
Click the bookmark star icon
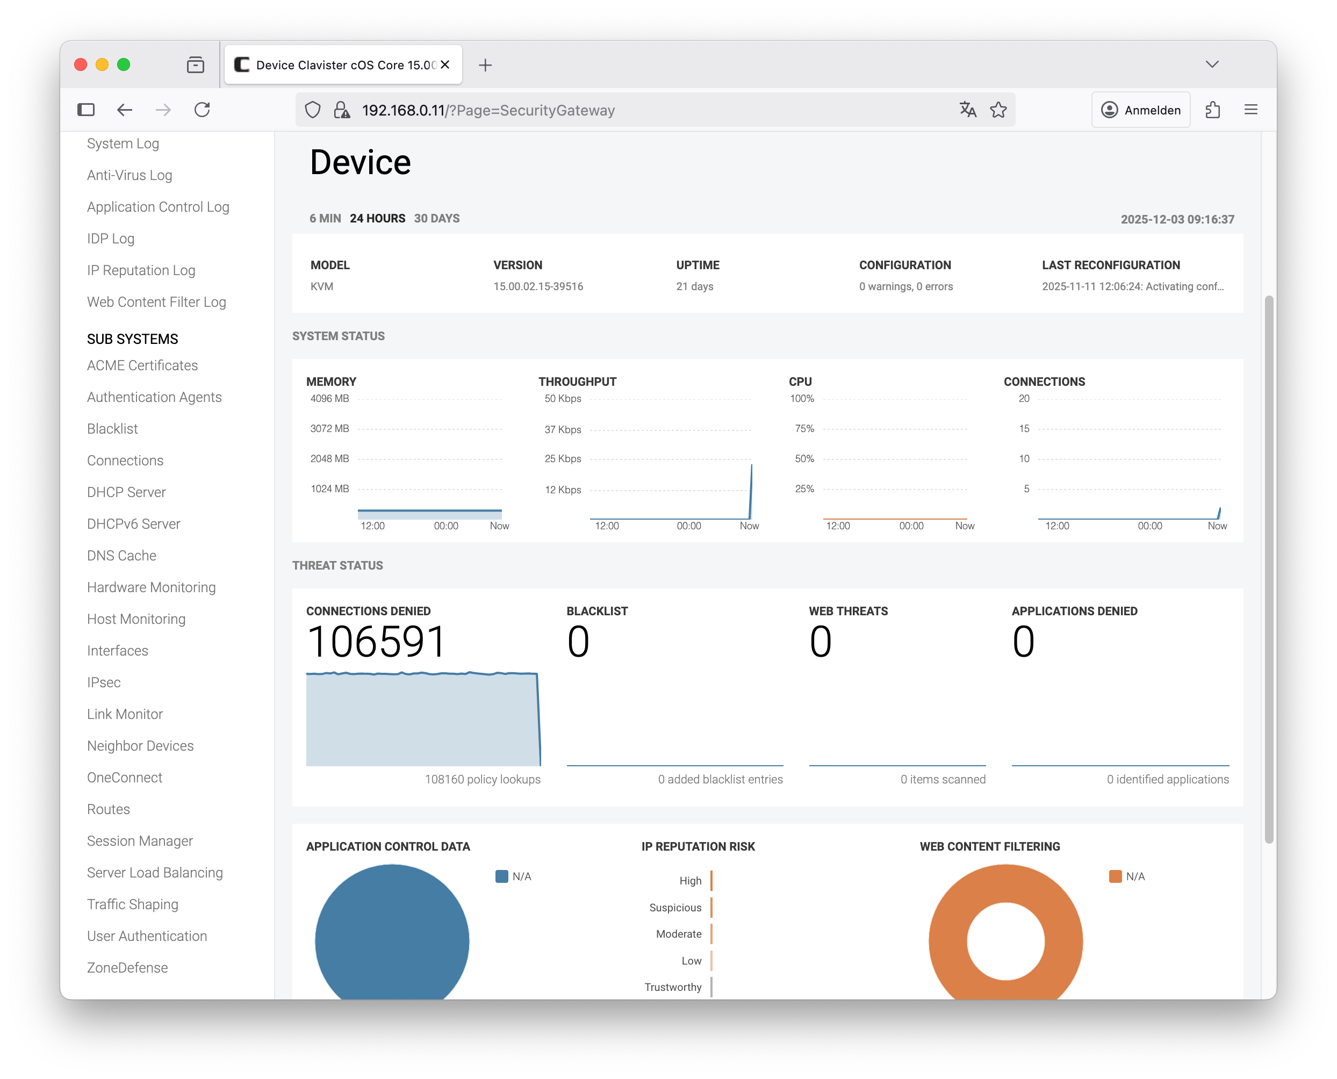998,110
